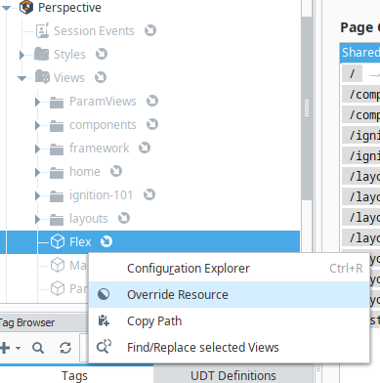Click the layouts folder icon
The image size is (380, 383).
coord(57,219)
